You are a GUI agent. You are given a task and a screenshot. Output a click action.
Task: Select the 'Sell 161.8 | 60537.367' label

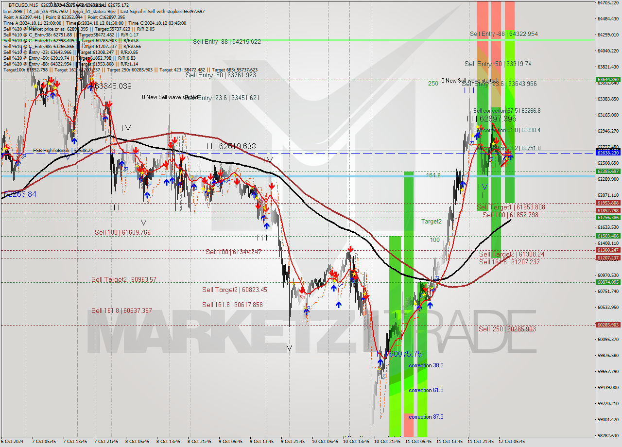click(121, 310)
